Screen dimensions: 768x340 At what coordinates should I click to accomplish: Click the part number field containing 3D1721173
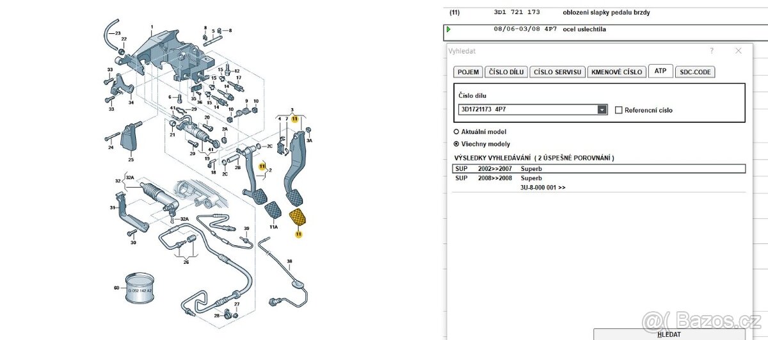[527, 110]
